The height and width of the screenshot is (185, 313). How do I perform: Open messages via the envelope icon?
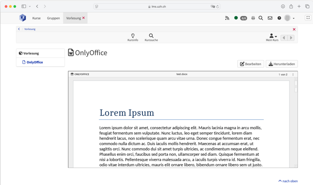click(x=270, y=18)
